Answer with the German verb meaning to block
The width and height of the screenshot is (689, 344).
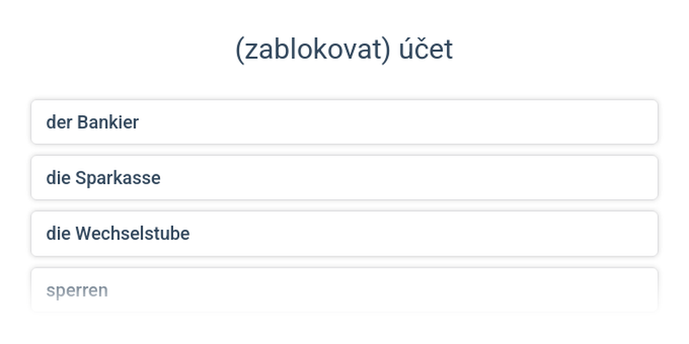344,290
